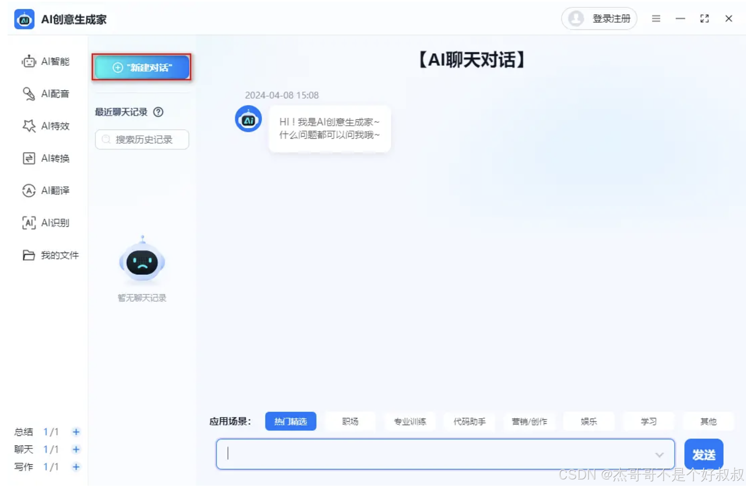Image resolution: width=746 pixels, height=487 pixels.
Task: Select the 专业训练 scenario tab
Action: pyautogui.click(x=410, y=421)
